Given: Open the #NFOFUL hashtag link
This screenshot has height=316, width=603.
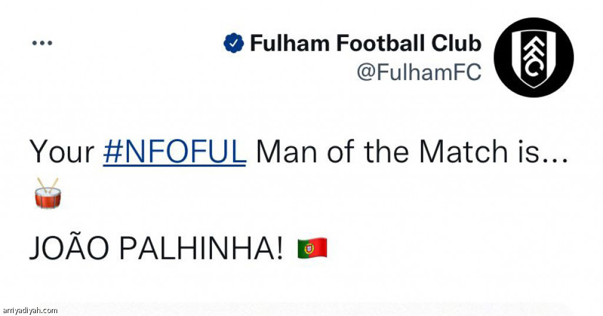Looking at the screenshot, I should tap(174, 152).
